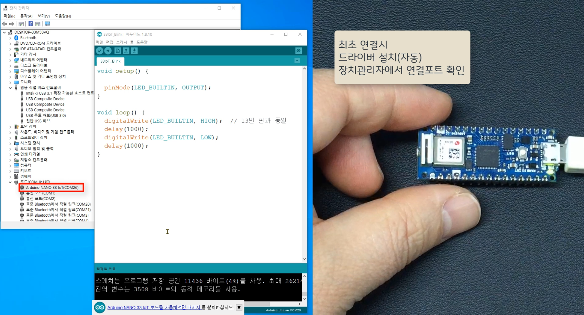Screen dimensions: 584x315
Task: Click Back arrow in Device Manager toolbar
Action: click(x=4, y=24)
